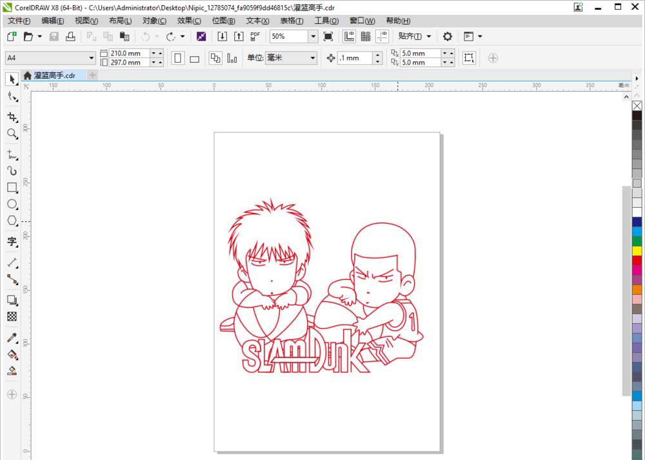Toggle show guidelines
Viewport: 645px width, 460px height.
[x=382, y=36]
